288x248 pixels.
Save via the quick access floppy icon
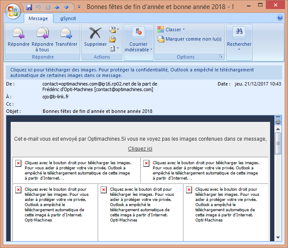tap(29, 7)
